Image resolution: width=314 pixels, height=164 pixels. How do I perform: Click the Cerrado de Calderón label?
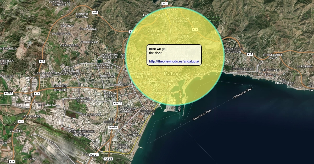[233, 50]
